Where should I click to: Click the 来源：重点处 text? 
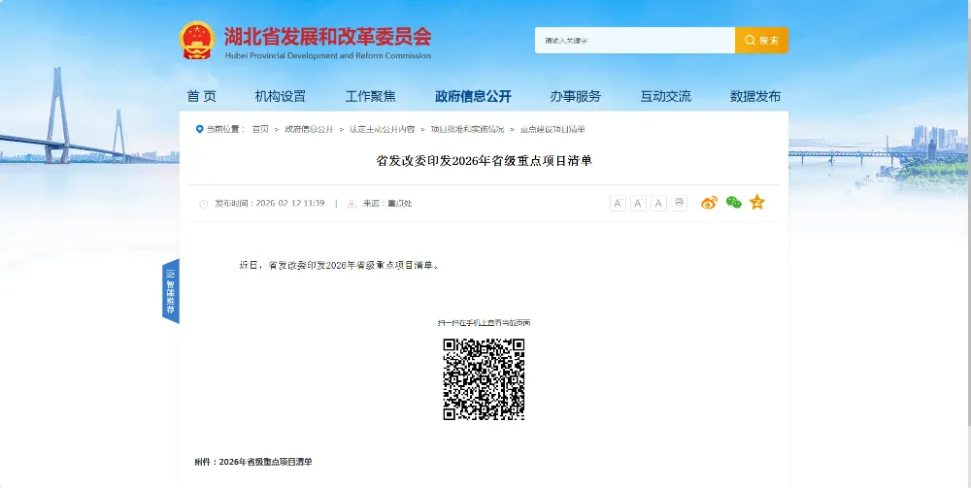click(x=387, y=203)
